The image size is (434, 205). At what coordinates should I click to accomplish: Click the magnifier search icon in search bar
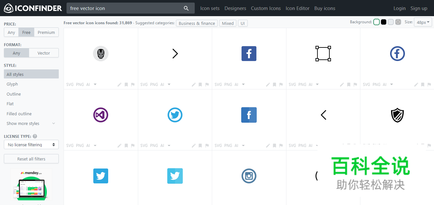186,8
